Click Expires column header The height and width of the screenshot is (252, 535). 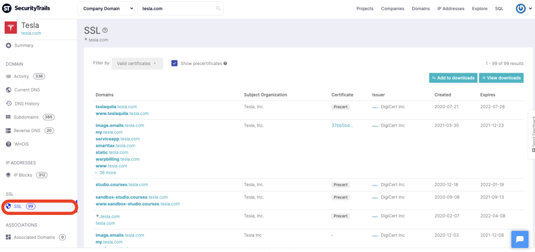[488, 94]
